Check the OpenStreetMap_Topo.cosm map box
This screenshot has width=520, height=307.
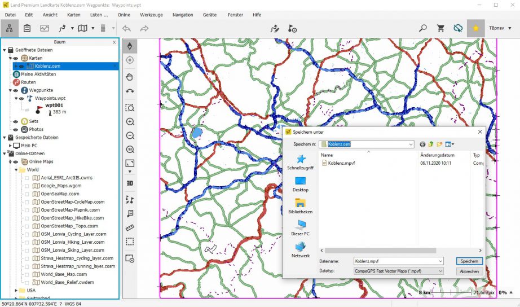coord(27,226)
